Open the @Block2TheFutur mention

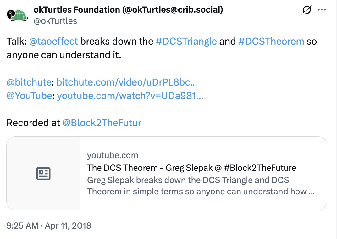click(x=102, y=123)
